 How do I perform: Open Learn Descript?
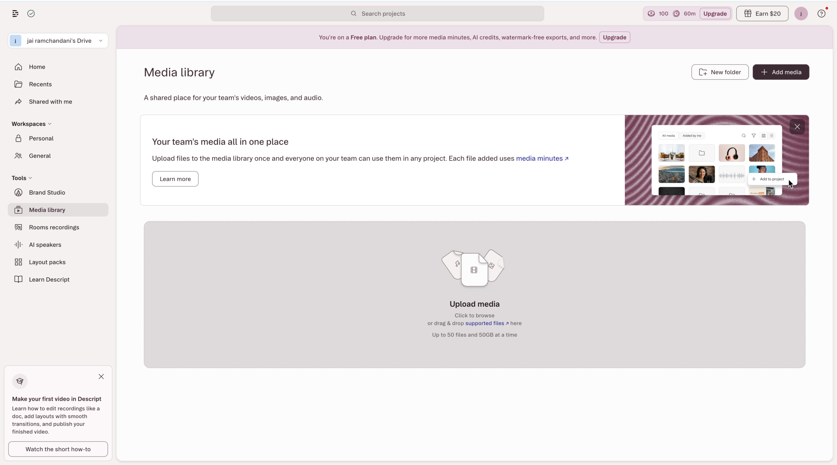[58, 279]
